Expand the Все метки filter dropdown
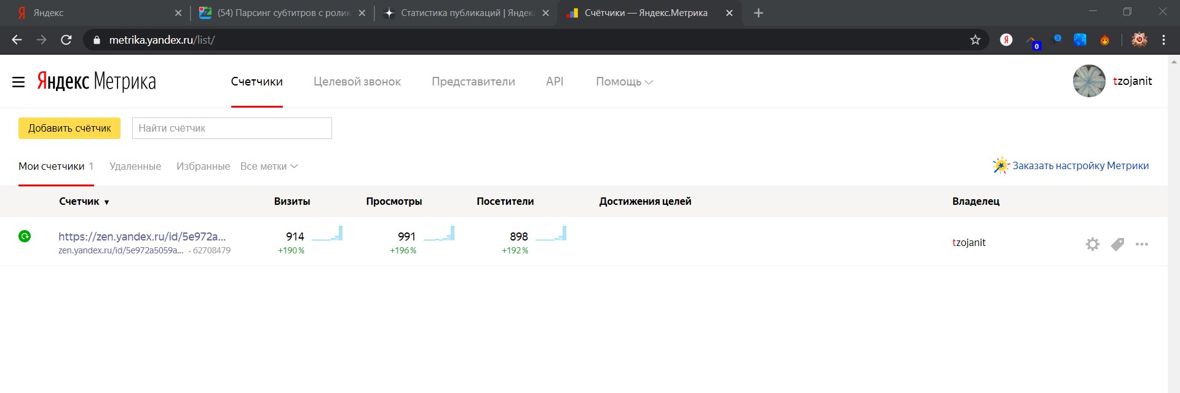Viewport: 1180px width, 393px height. pos(269,166)
